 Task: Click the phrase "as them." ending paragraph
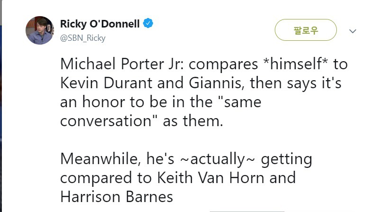coord(193,120)
